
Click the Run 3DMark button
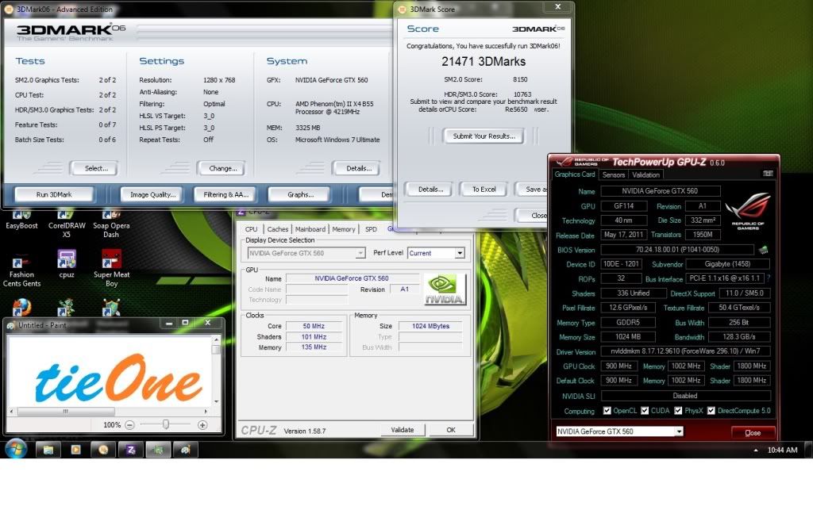pos(54,194)
